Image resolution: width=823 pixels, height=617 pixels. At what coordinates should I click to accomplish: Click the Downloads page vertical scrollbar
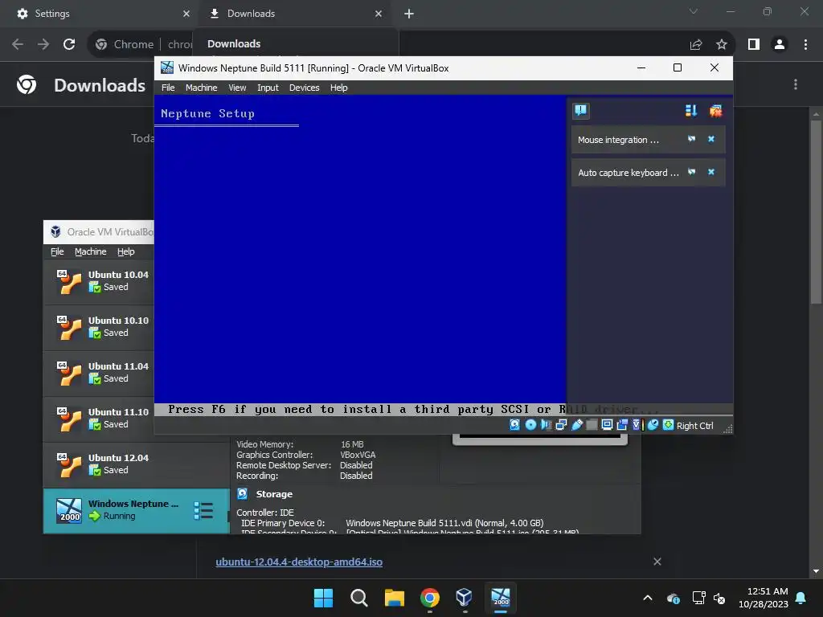(816, 212)
